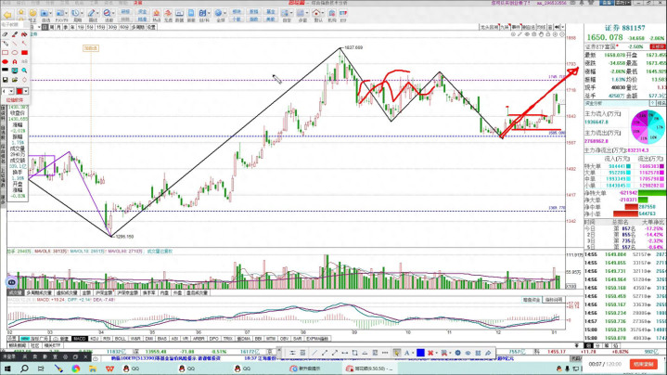Select the arrow drawing tool
The height and width of the screenshot is (375, 667).
pos(24,44)
